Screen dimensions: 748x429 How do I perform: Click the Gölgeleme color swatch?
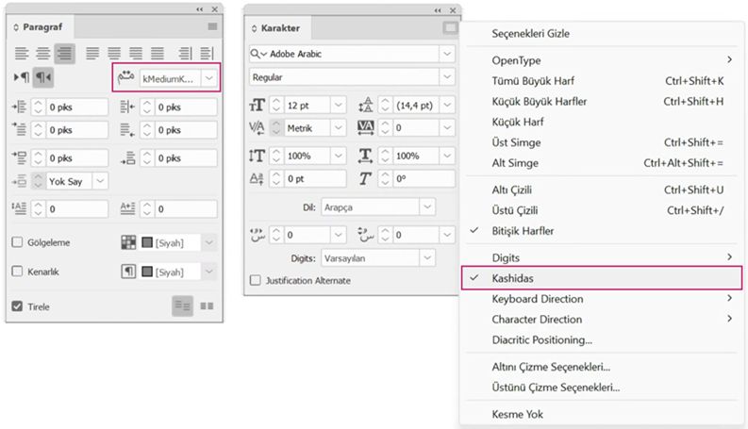pos(146,243)
